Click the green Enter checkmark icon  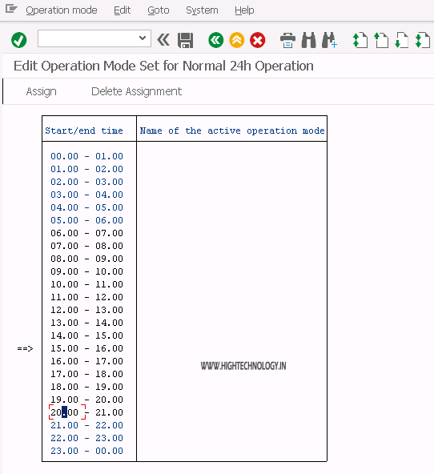18,40
